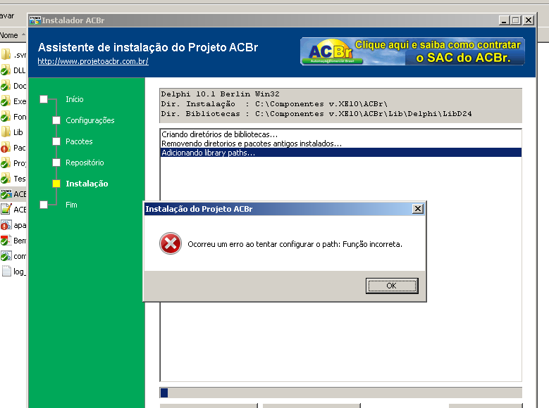Click the ACB notepad document icon

(x=6, y=209)
